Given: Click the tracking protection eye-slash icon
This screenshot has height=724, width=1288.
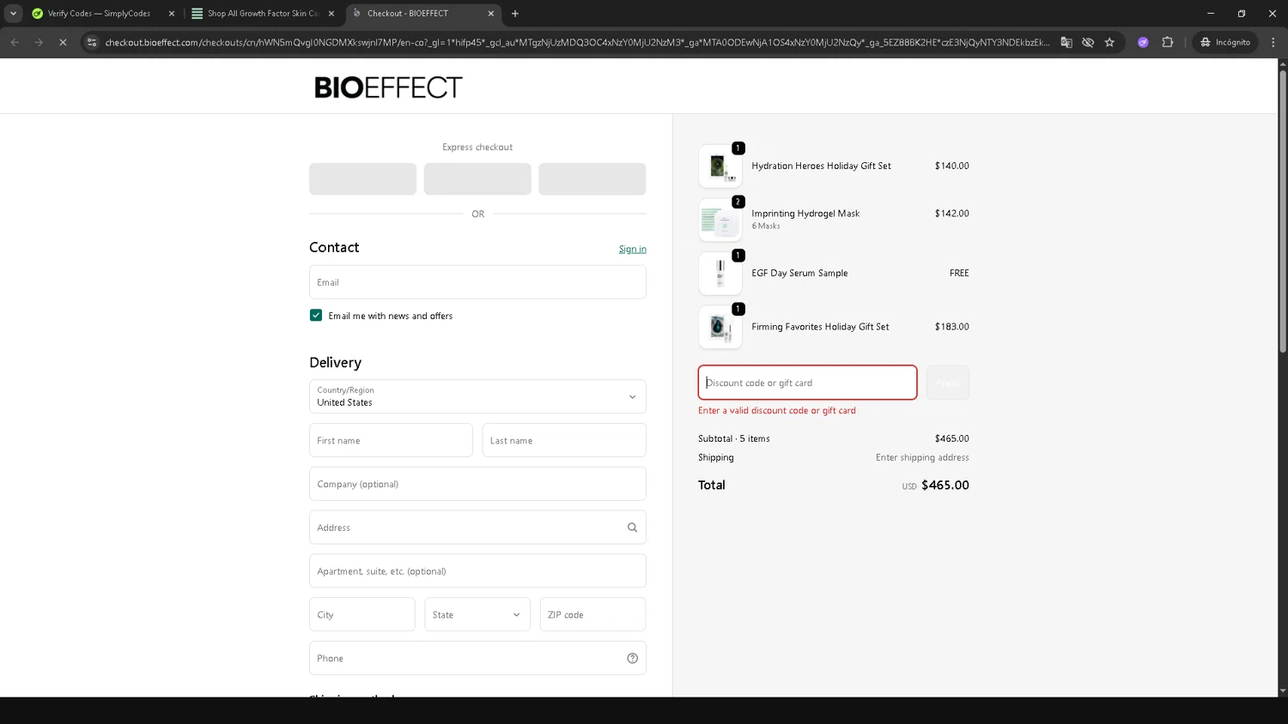Looking at the screenshot, I should pyautogui.click(x=1088, y=42).
